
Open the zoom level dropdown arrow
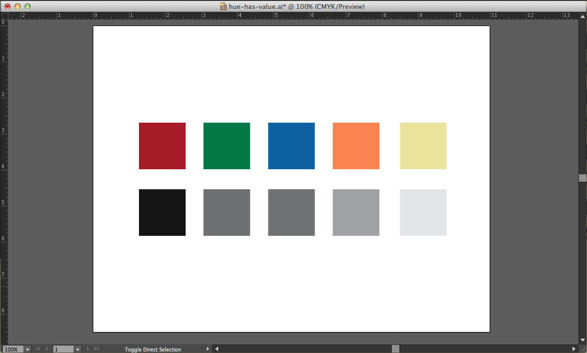pyautogui.click(x=28, y=349)
